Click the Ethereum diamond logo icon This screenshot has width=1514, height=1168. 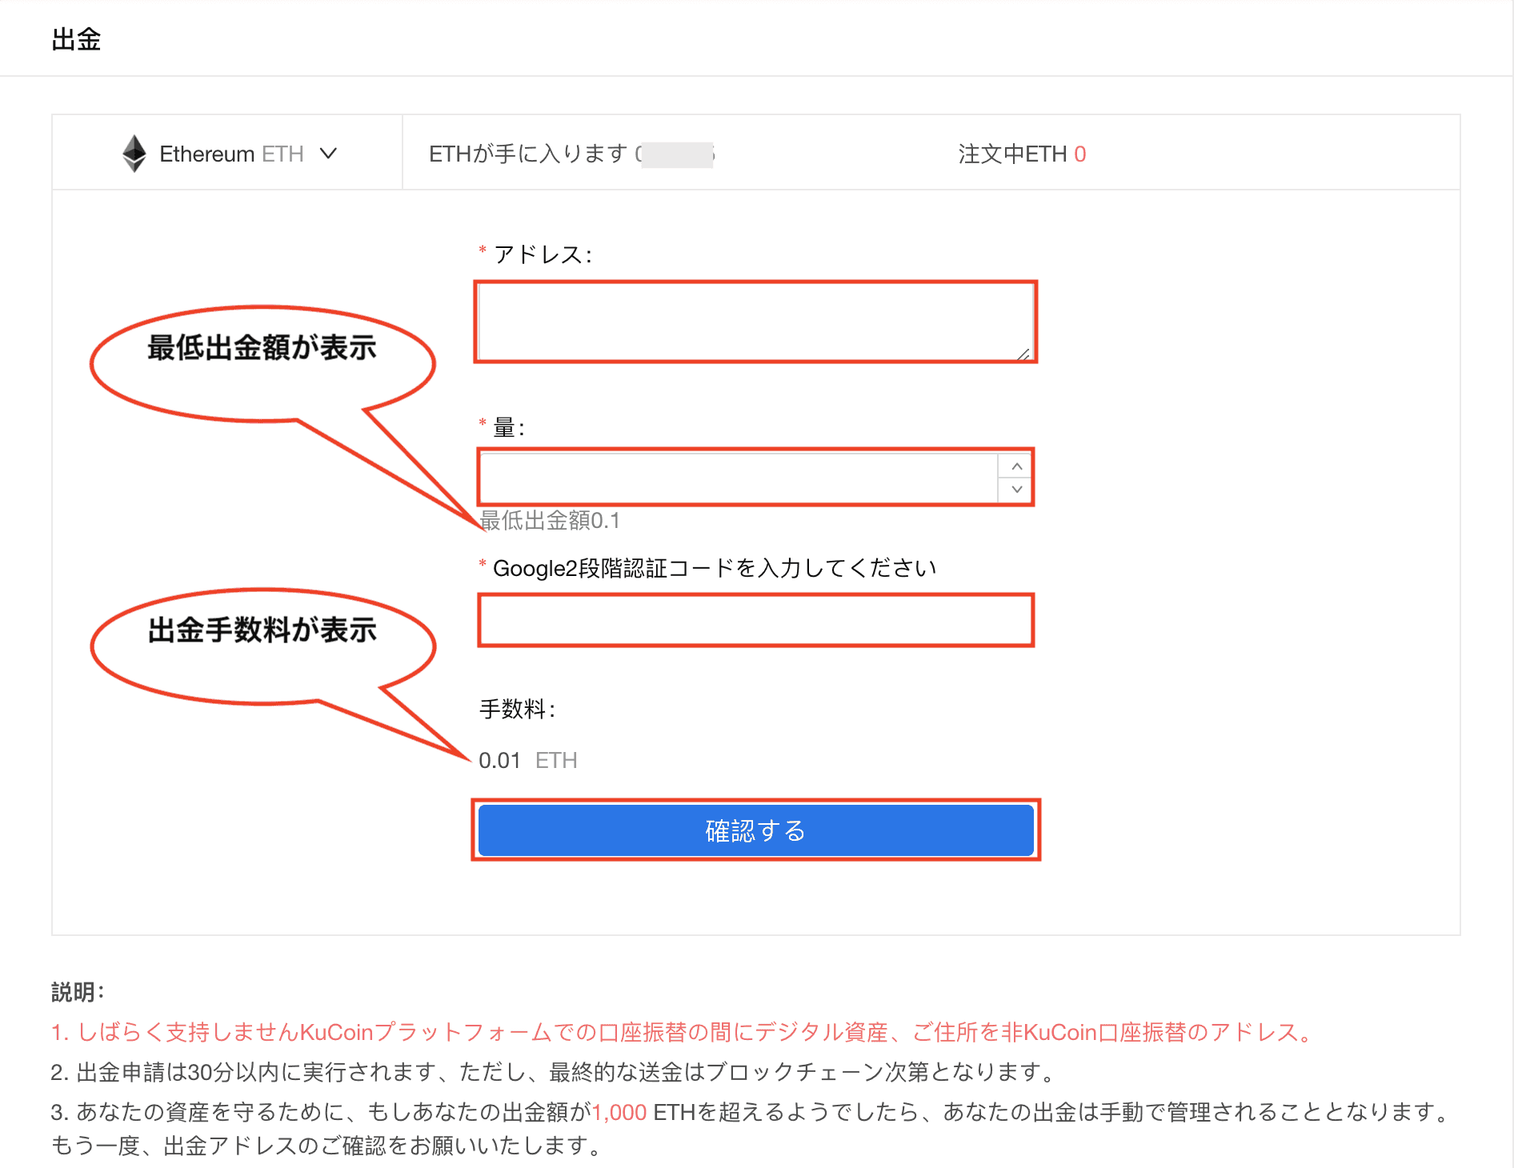pos(134,153)
